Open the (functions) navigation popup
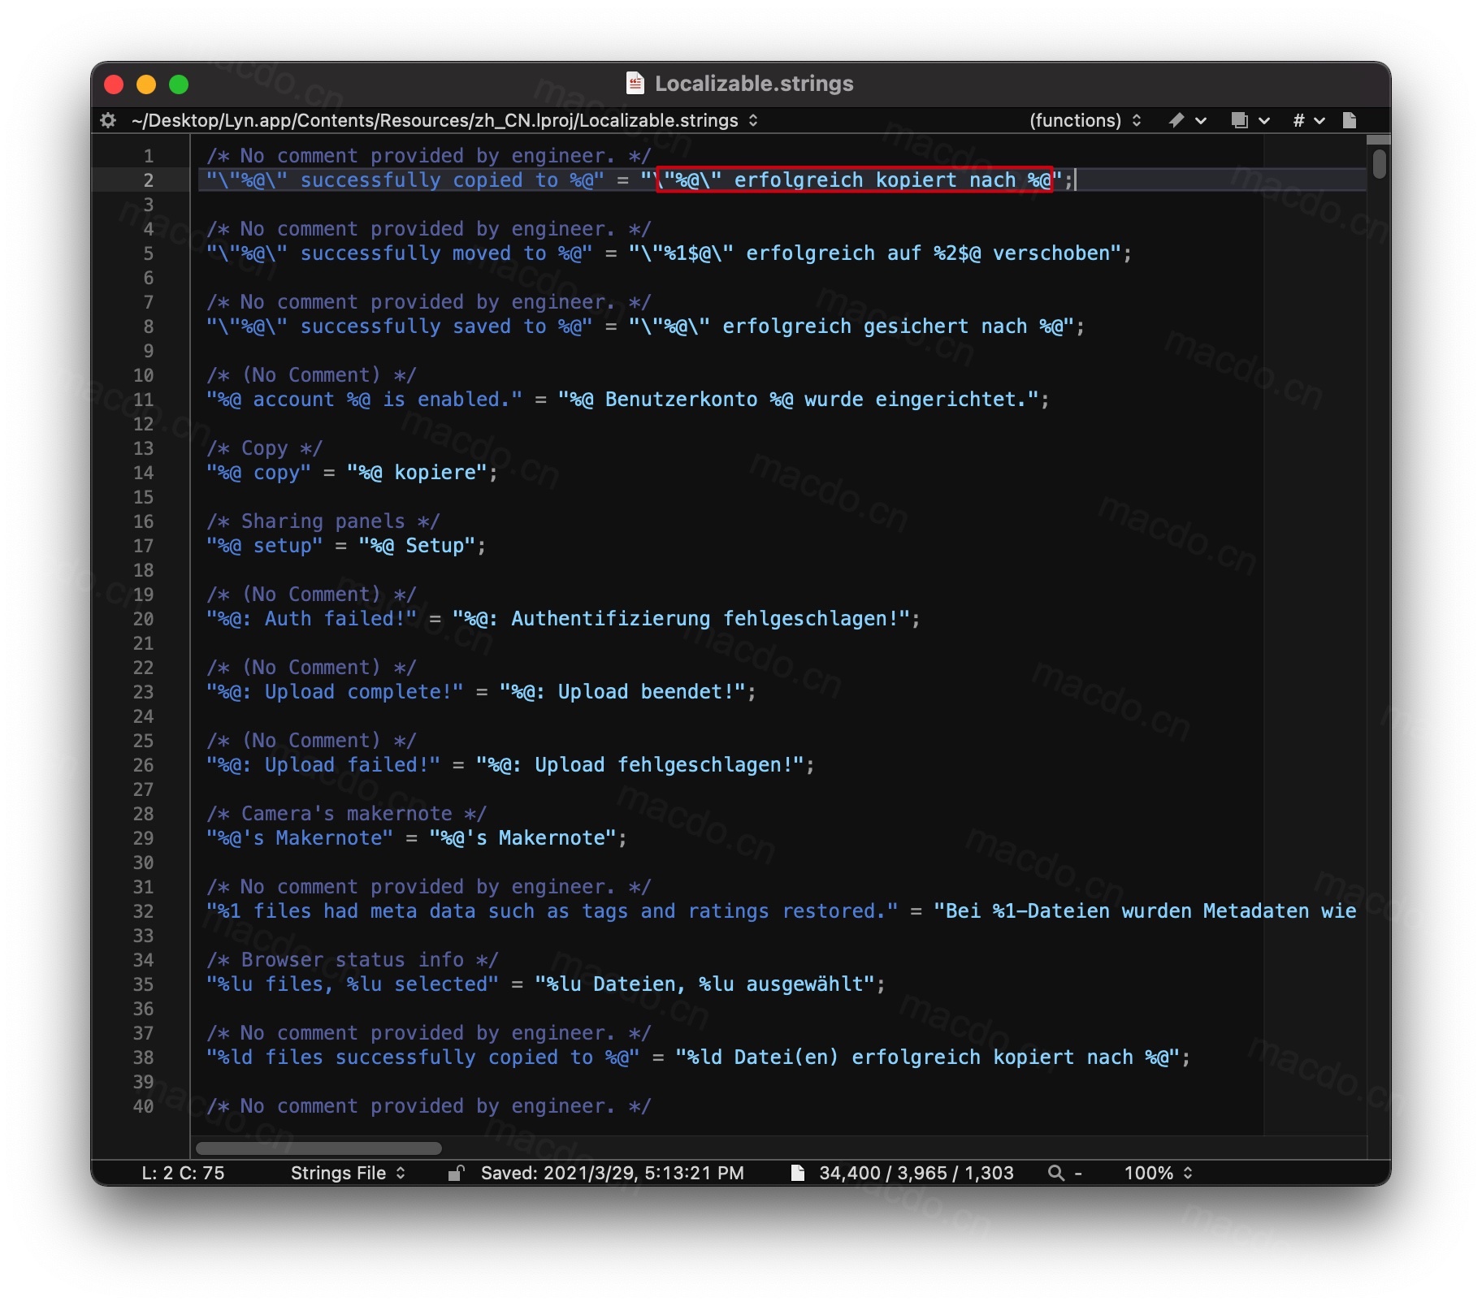The image size is (1482, 1306). pos(1085,120)
